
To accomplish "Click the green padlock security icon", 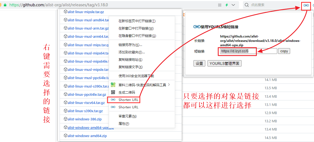I will [5, 5].
